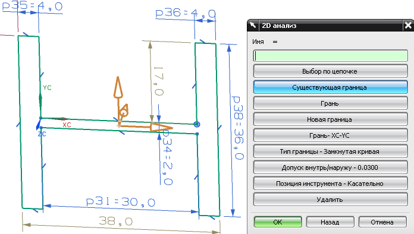
Task: Click the orange horizontal vector arrowhead
Action: (161, 128)
